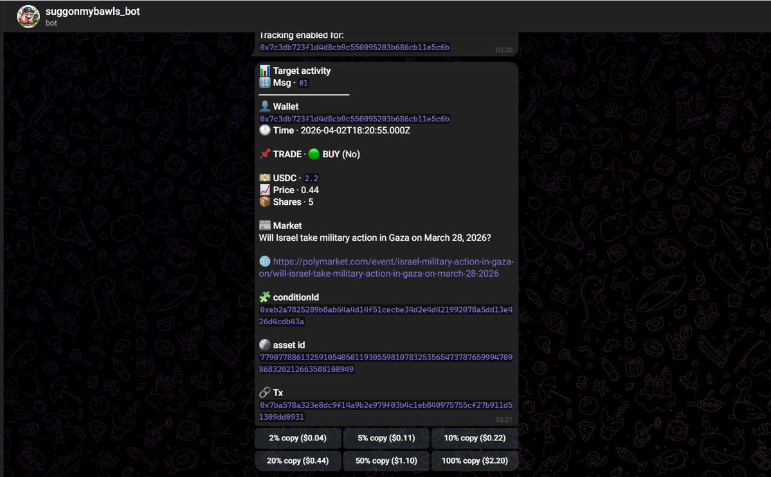Click the puzzle piece icon beside conditionId

coord(264,297)
